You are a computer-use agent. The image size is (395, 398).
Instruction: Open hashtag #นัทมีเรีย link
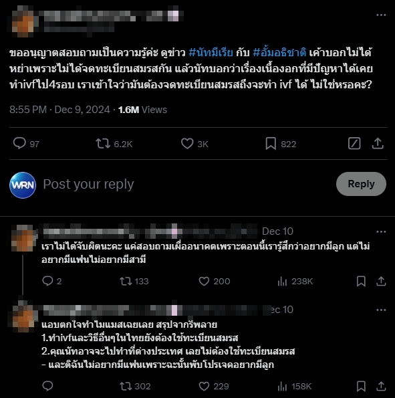coord(211,53)
